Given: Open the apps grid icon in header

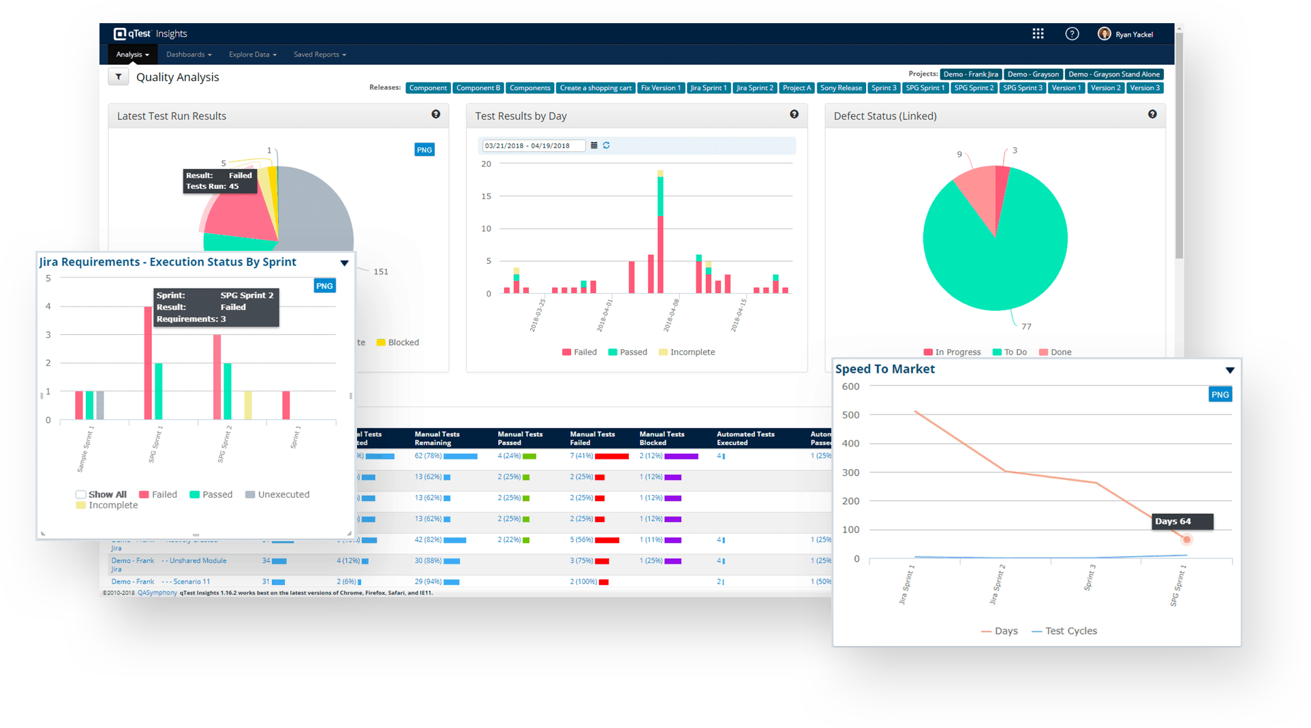Looking at the screenshot, I should pyautogui.click(x=1038, y=33).
